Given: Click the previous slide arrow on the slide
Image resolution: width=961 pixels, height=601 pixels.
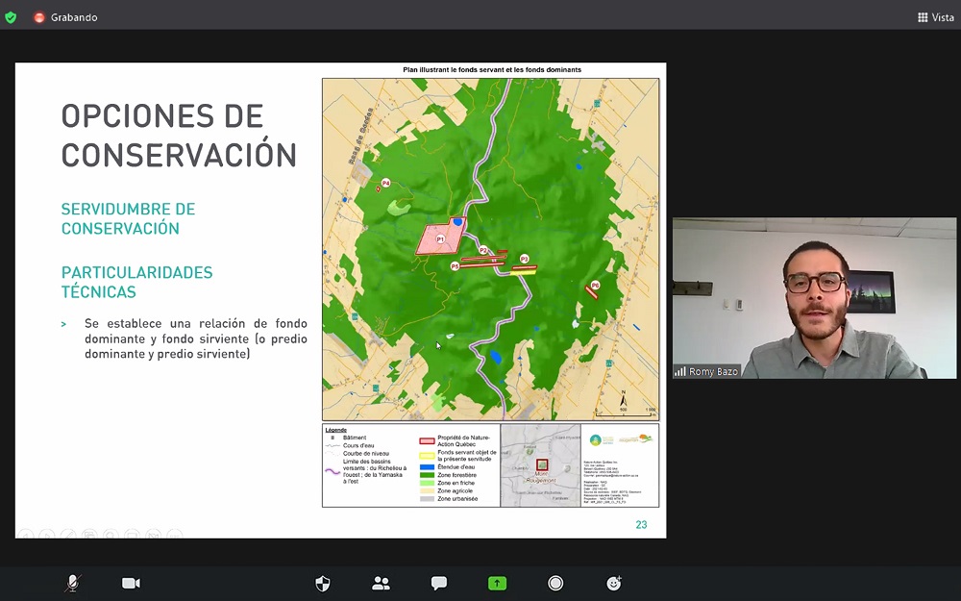Looking at the screenshot, I should (x=26, y=534).
